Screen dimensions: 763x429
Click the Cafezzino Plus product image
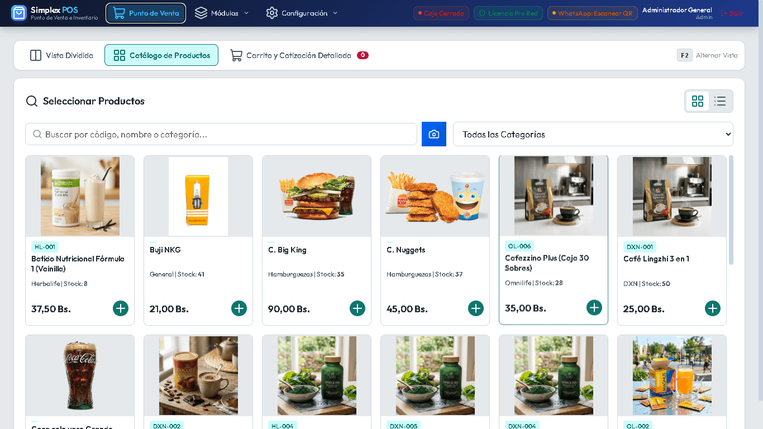tap(554, 196)
